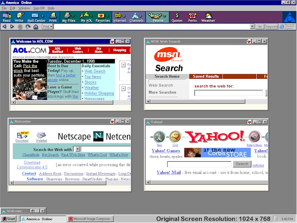Switch to the Saved Results tab in MSN

[x=206, y=77]
